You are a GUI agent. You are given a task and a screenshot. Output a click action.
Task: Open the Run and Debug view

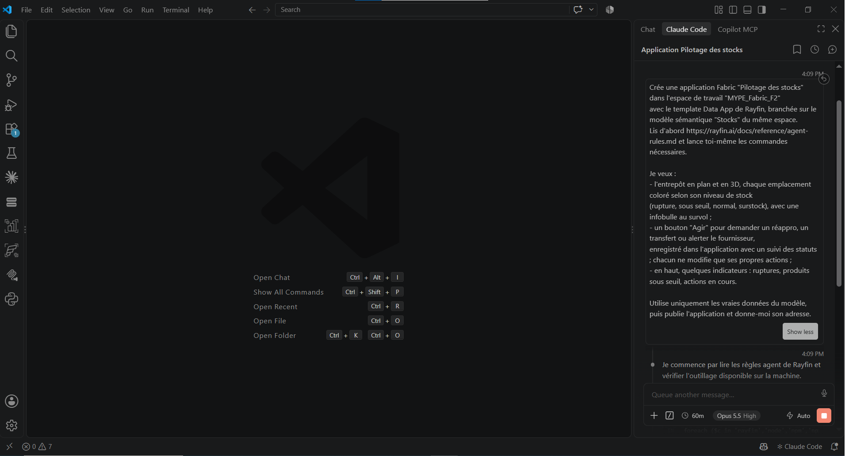click(x=11, y=105)
